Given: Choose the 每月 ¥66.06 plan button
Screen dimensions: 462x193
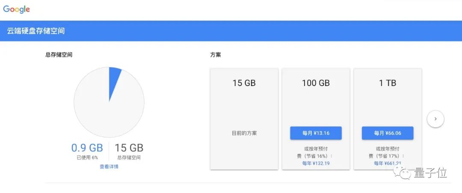Looking at the screenshot, I should click(388, 133).
